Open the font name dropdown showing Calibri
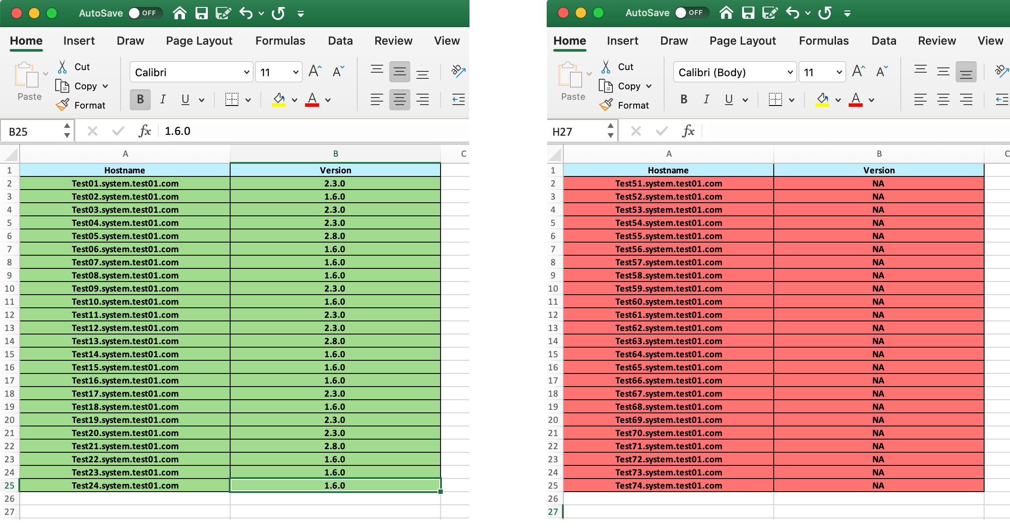 pos(245,72)
